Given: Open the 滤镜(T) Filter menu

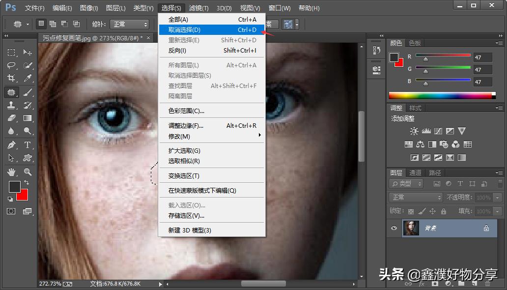Looking at the screenshot, I should click(198, 8).
